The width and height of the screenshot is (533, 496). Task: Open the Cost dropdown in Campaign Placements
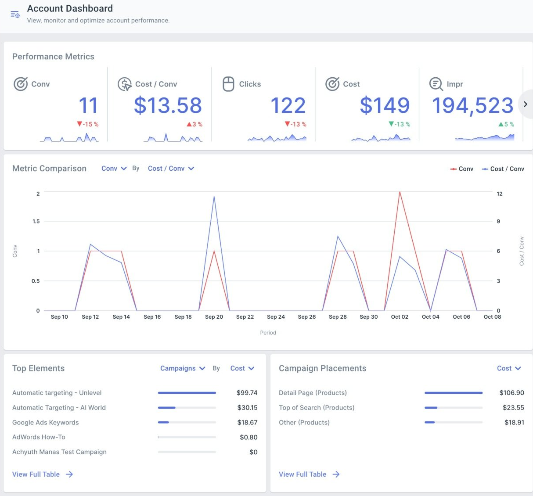[x=508, y=368]
